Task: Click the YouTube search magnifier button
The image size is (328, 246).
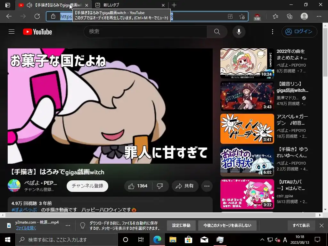Action: 217,32
